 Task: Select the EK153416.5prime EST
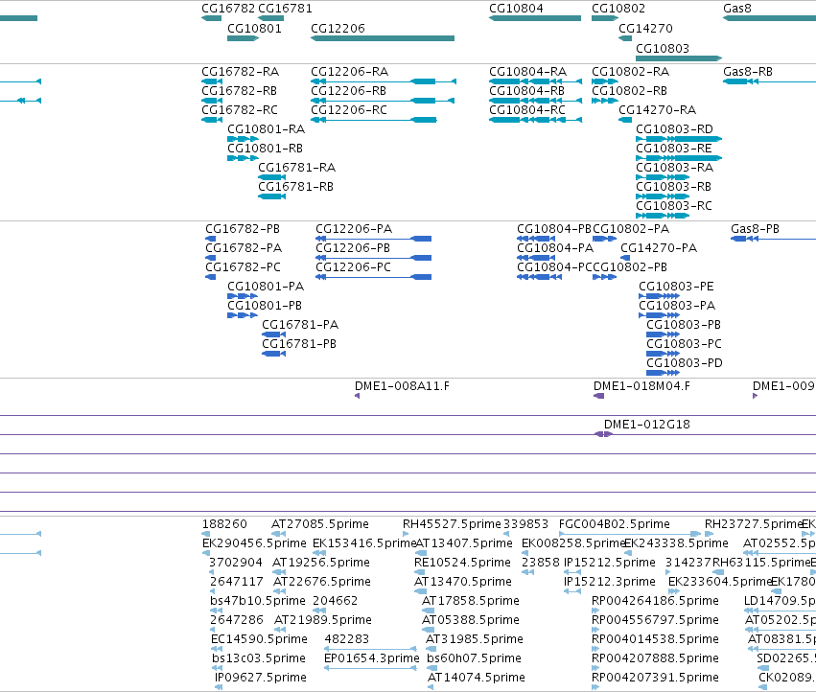[317, 553]
